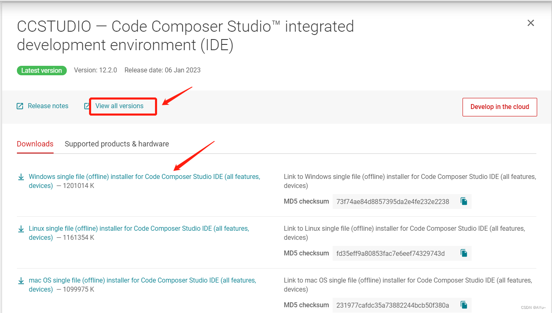Copy the Windows MD5 checksum with the copy icon
Screen dimensions: 552x313
click(x=464, y=201)
